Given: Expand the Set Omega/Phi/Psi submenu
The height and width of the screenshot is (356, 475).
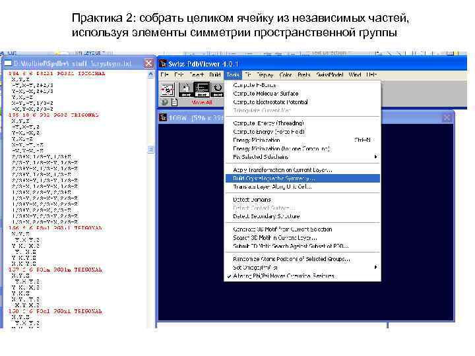Looking at the screenshot, I should [x=303, y=267].
